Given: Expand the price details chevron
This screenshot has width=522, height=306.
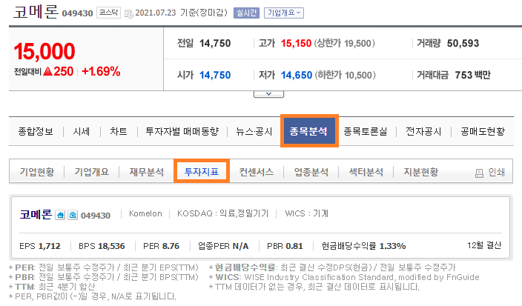Looking at the screenshot, I should (x=268, y=94).
